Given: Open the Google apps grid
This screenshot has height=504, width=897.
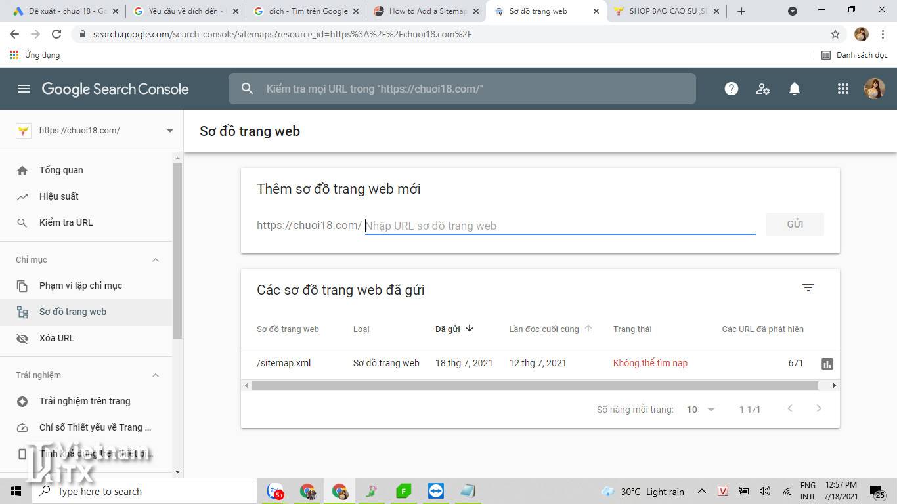Looking at the screenshot, I should [x=843, y=89].
